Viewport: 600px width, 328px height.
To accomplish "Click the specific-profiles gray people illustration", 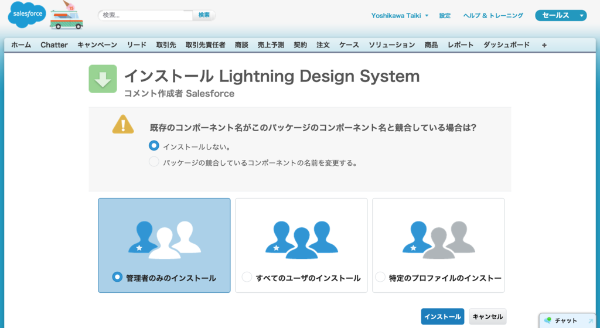I will coord(438,240).
